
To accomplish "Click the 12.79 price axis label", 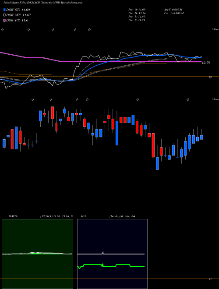I will coord(206,63).
